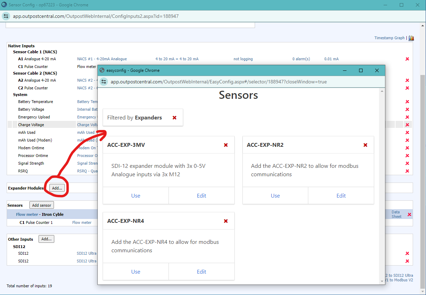Click the Timestamp Graph chart icon
426x295 pixels.
point(411,38)
